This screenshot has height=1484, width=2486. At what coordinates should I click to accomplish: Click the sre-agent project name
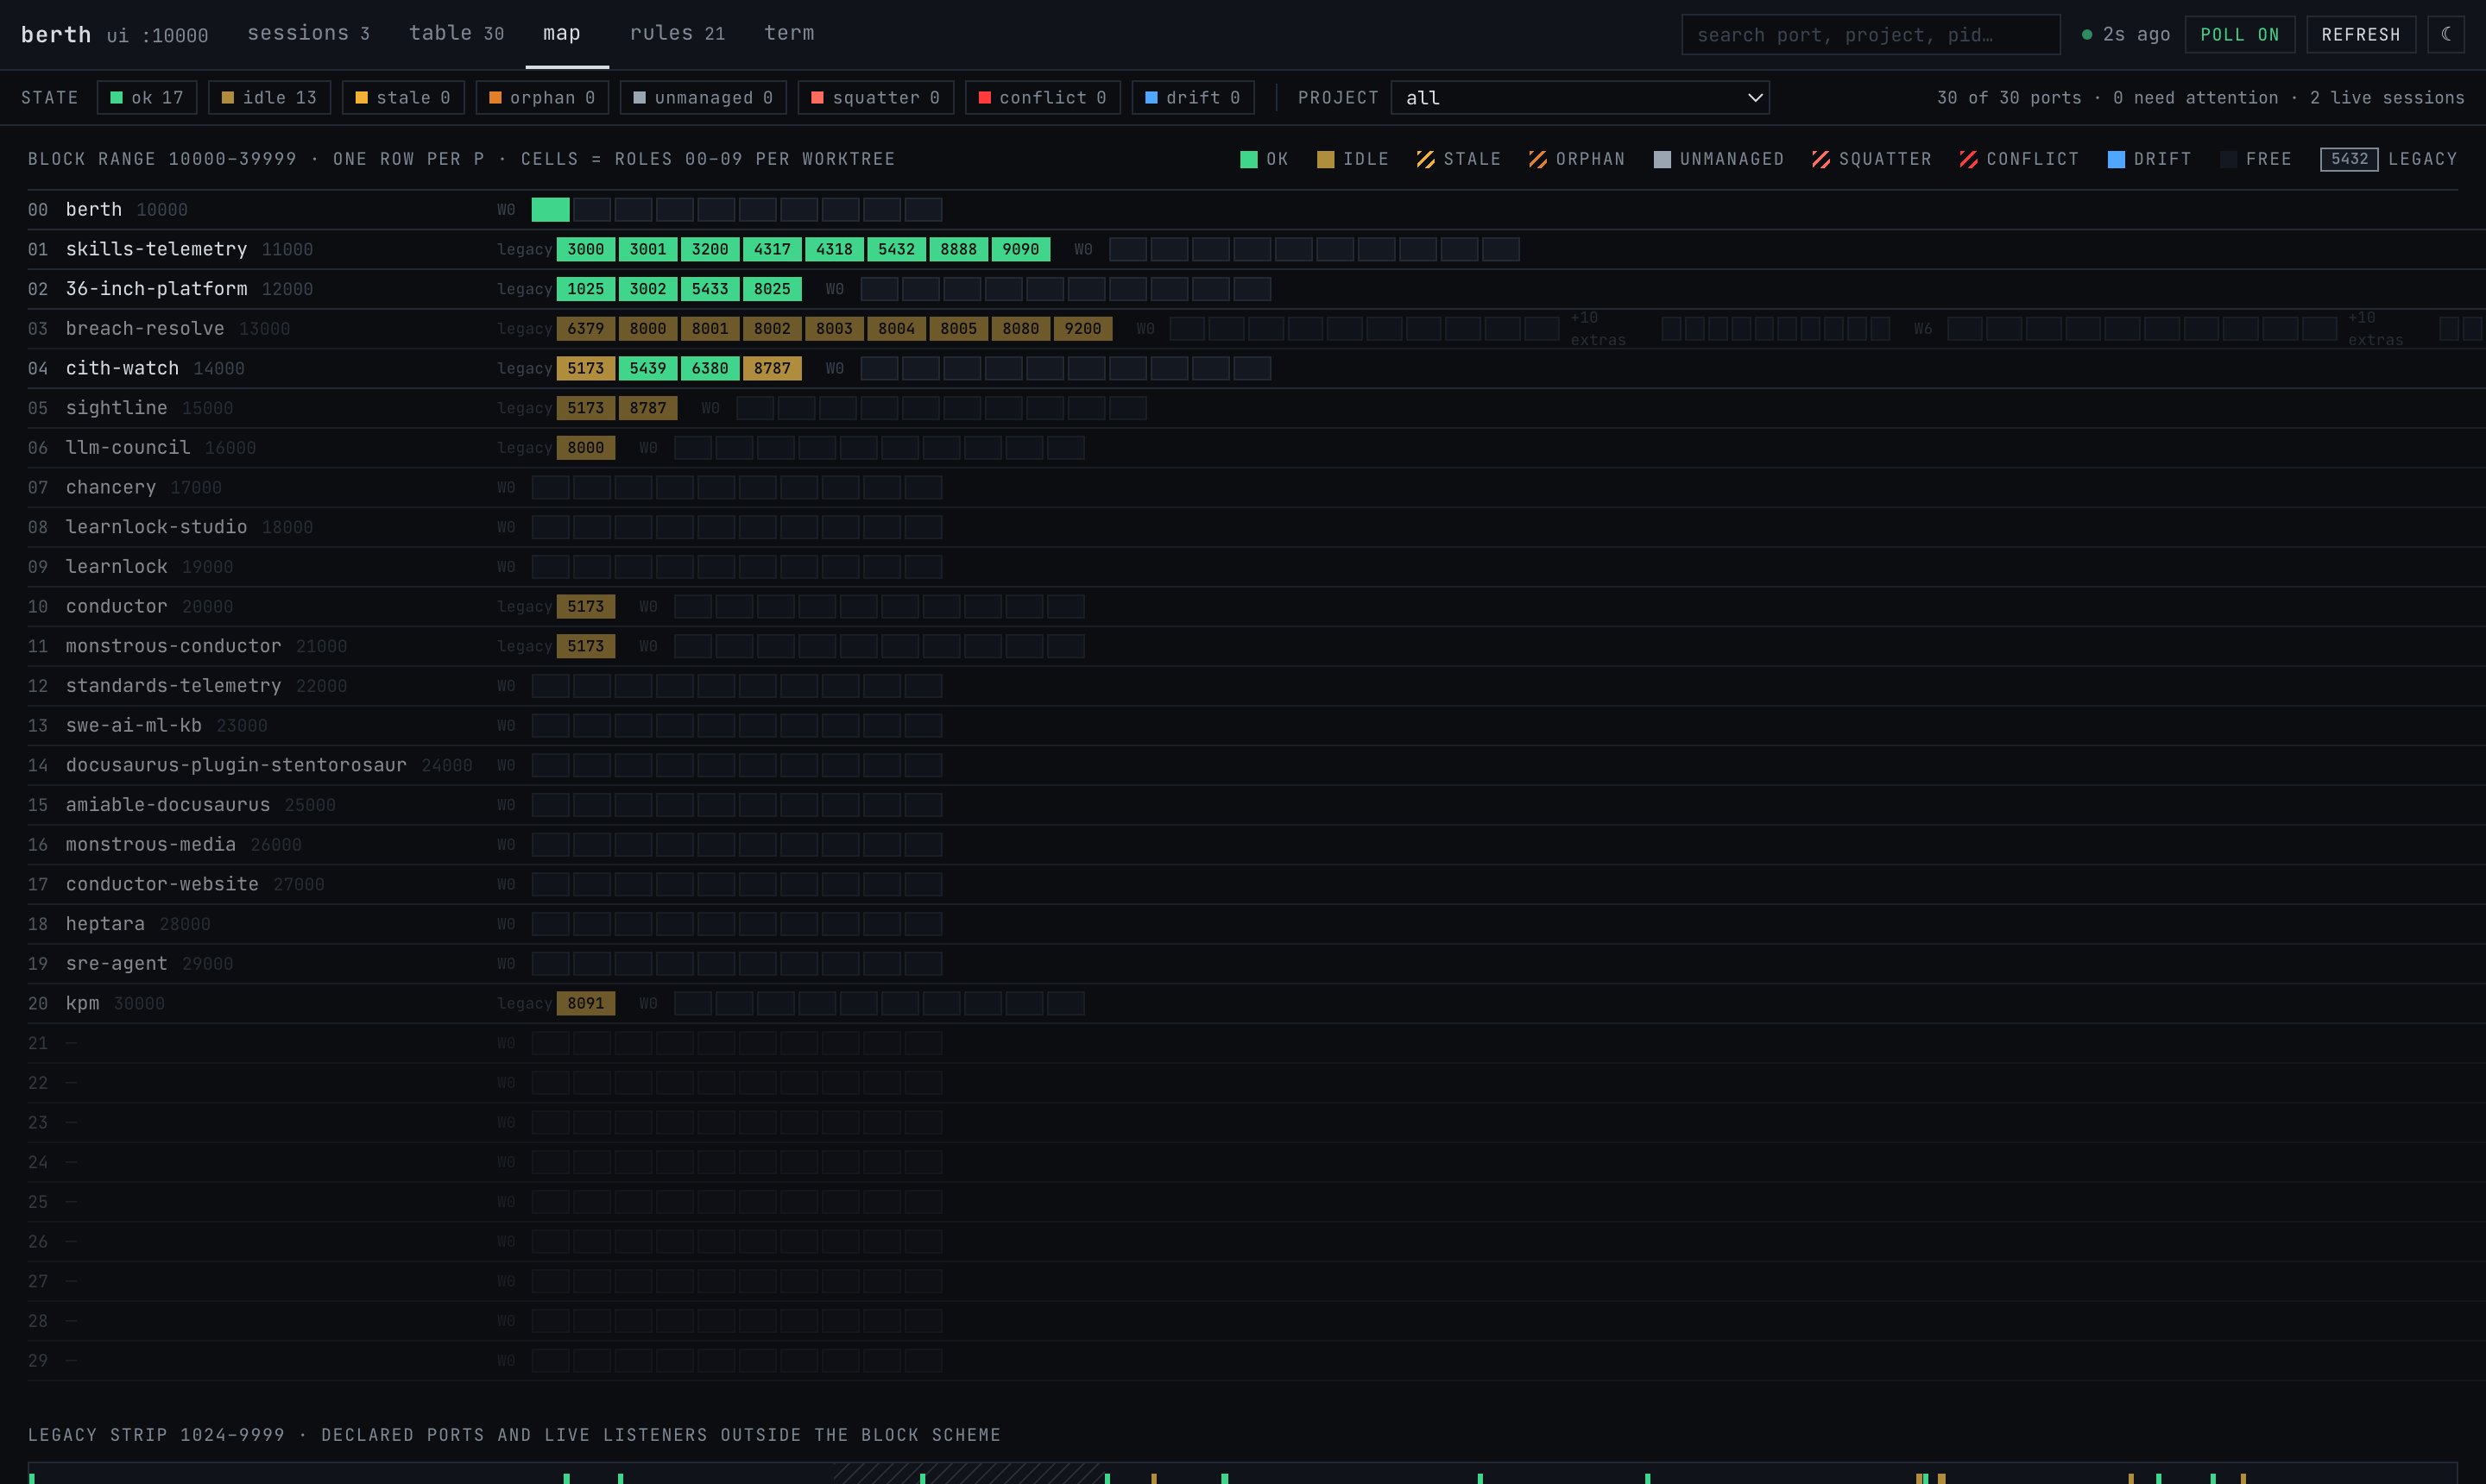click(116, 963)
